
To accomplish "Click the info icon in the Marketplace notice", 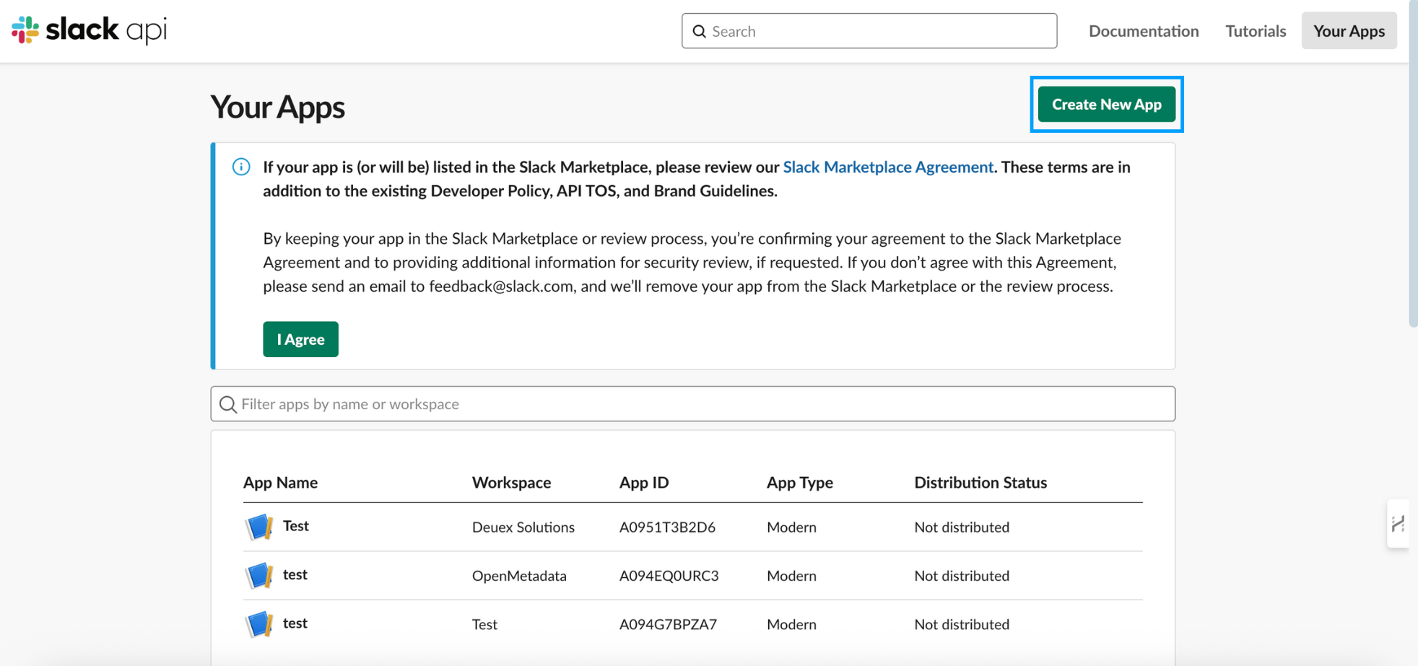I will tap(241, 167).
